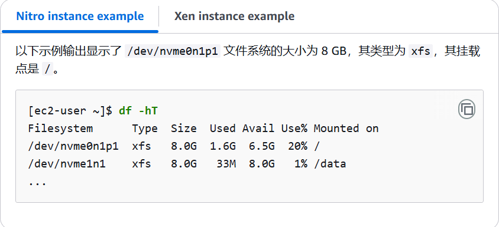499x227 pixels.
Task: Click the /data mount point text
Action: [x=330, y=164]
